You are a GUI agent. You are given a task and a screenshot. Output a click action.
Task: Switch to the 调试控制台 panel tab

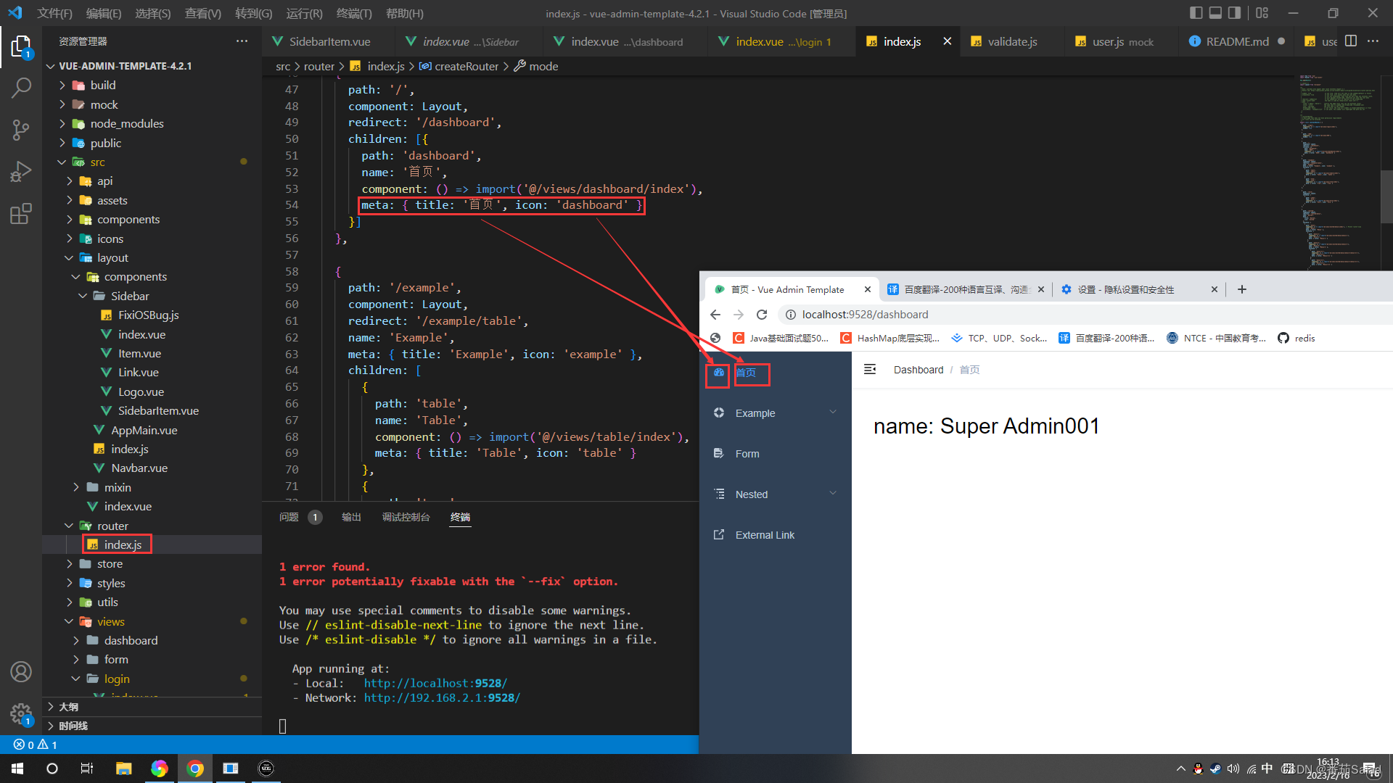click(x=406, y=517)
